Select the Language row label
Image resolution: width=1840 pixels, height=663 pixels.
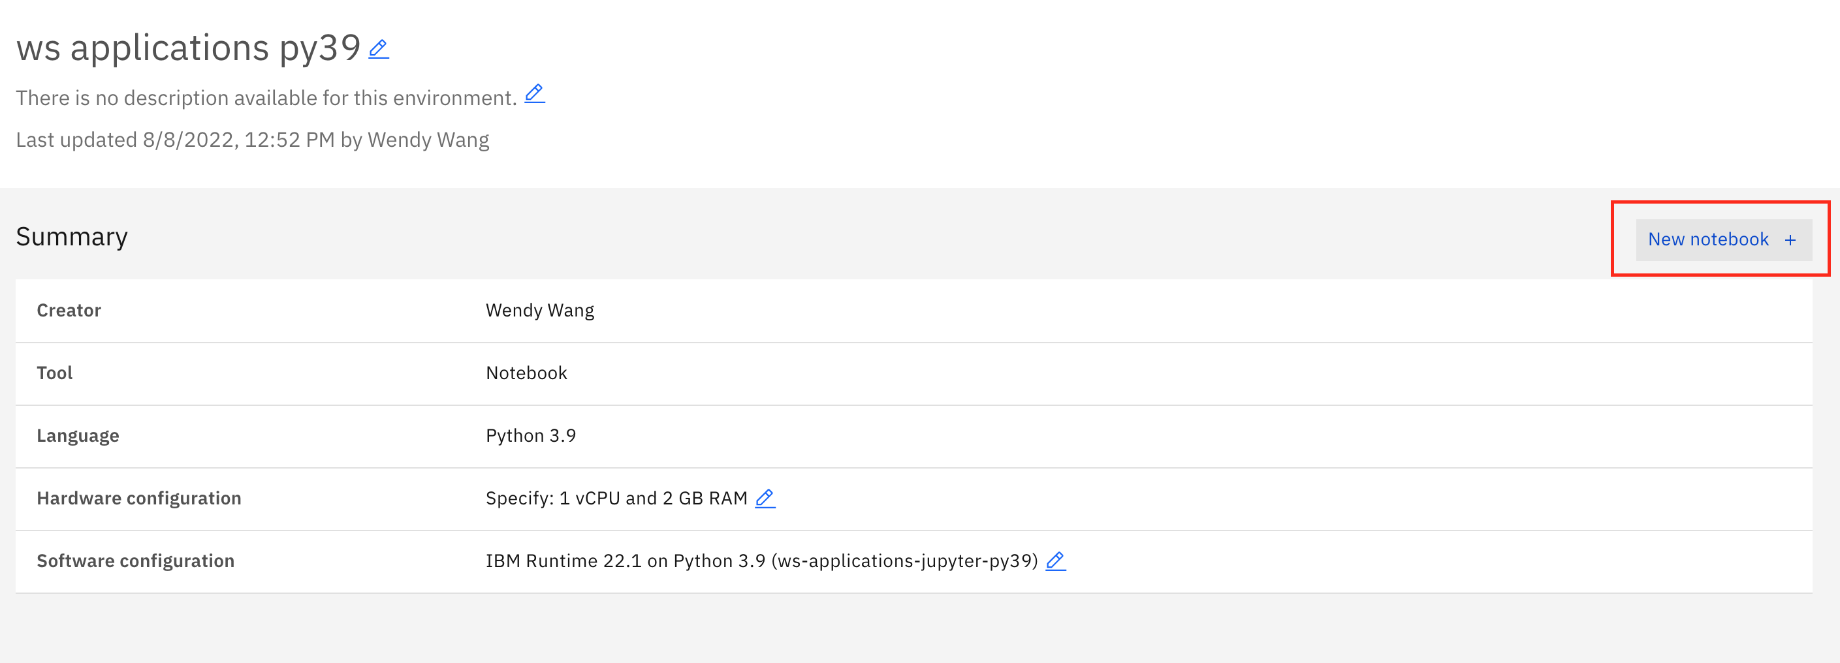pyautogui.click(x=78, y=436)
